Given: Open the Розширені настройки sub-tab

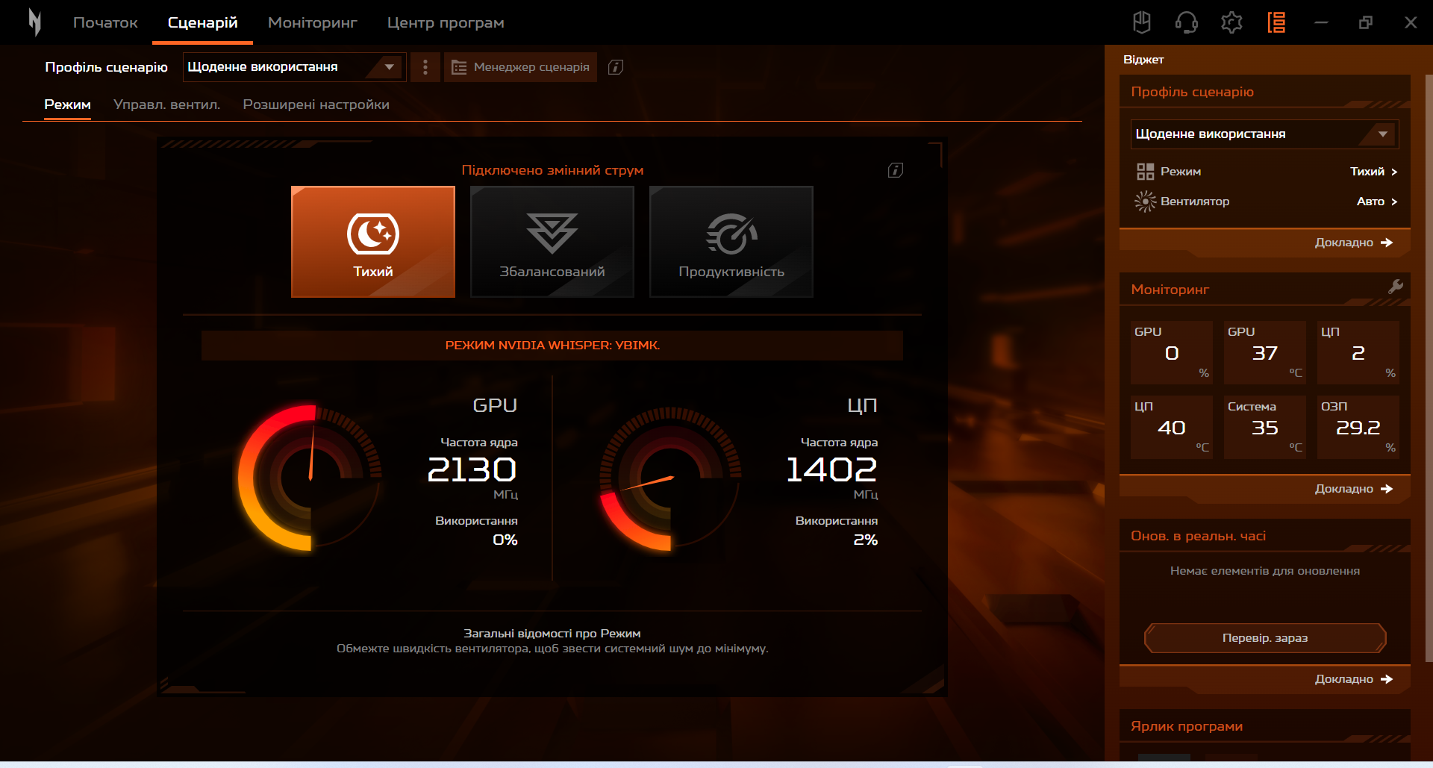Looking at the screenshot, I should click(316, 104).
